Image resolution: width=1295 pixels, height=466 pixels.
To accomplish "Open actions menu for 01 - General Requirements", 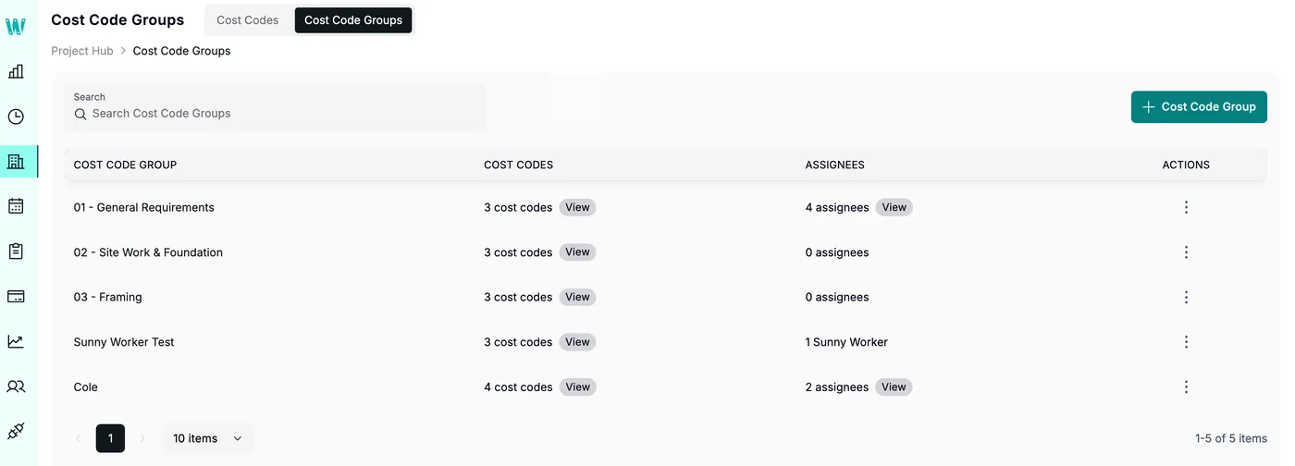I will point(1186,207).
